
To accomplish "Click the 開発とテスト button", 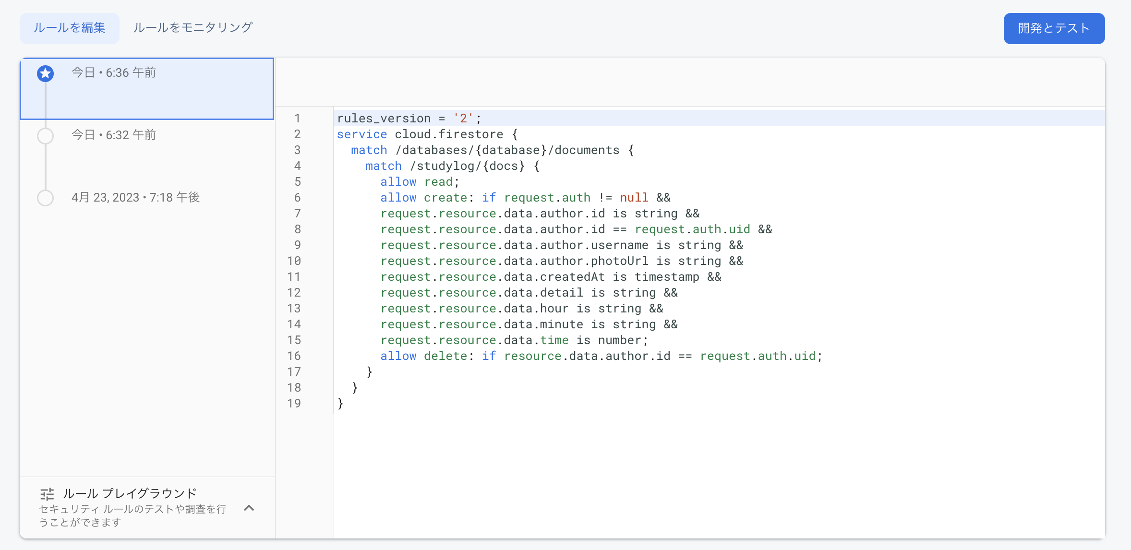I will click(1054, 28).
